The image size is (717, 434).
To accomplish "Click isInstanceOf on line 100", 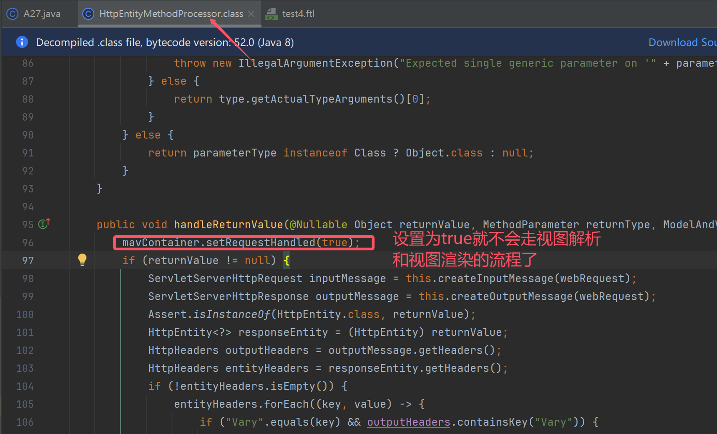I will tap(232, 314).
